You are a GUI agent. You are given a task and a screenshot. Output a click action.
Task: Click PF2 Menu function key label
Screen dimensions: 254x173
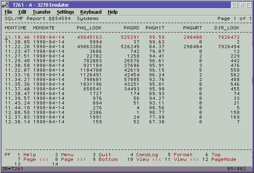click(x=67, y=155)
